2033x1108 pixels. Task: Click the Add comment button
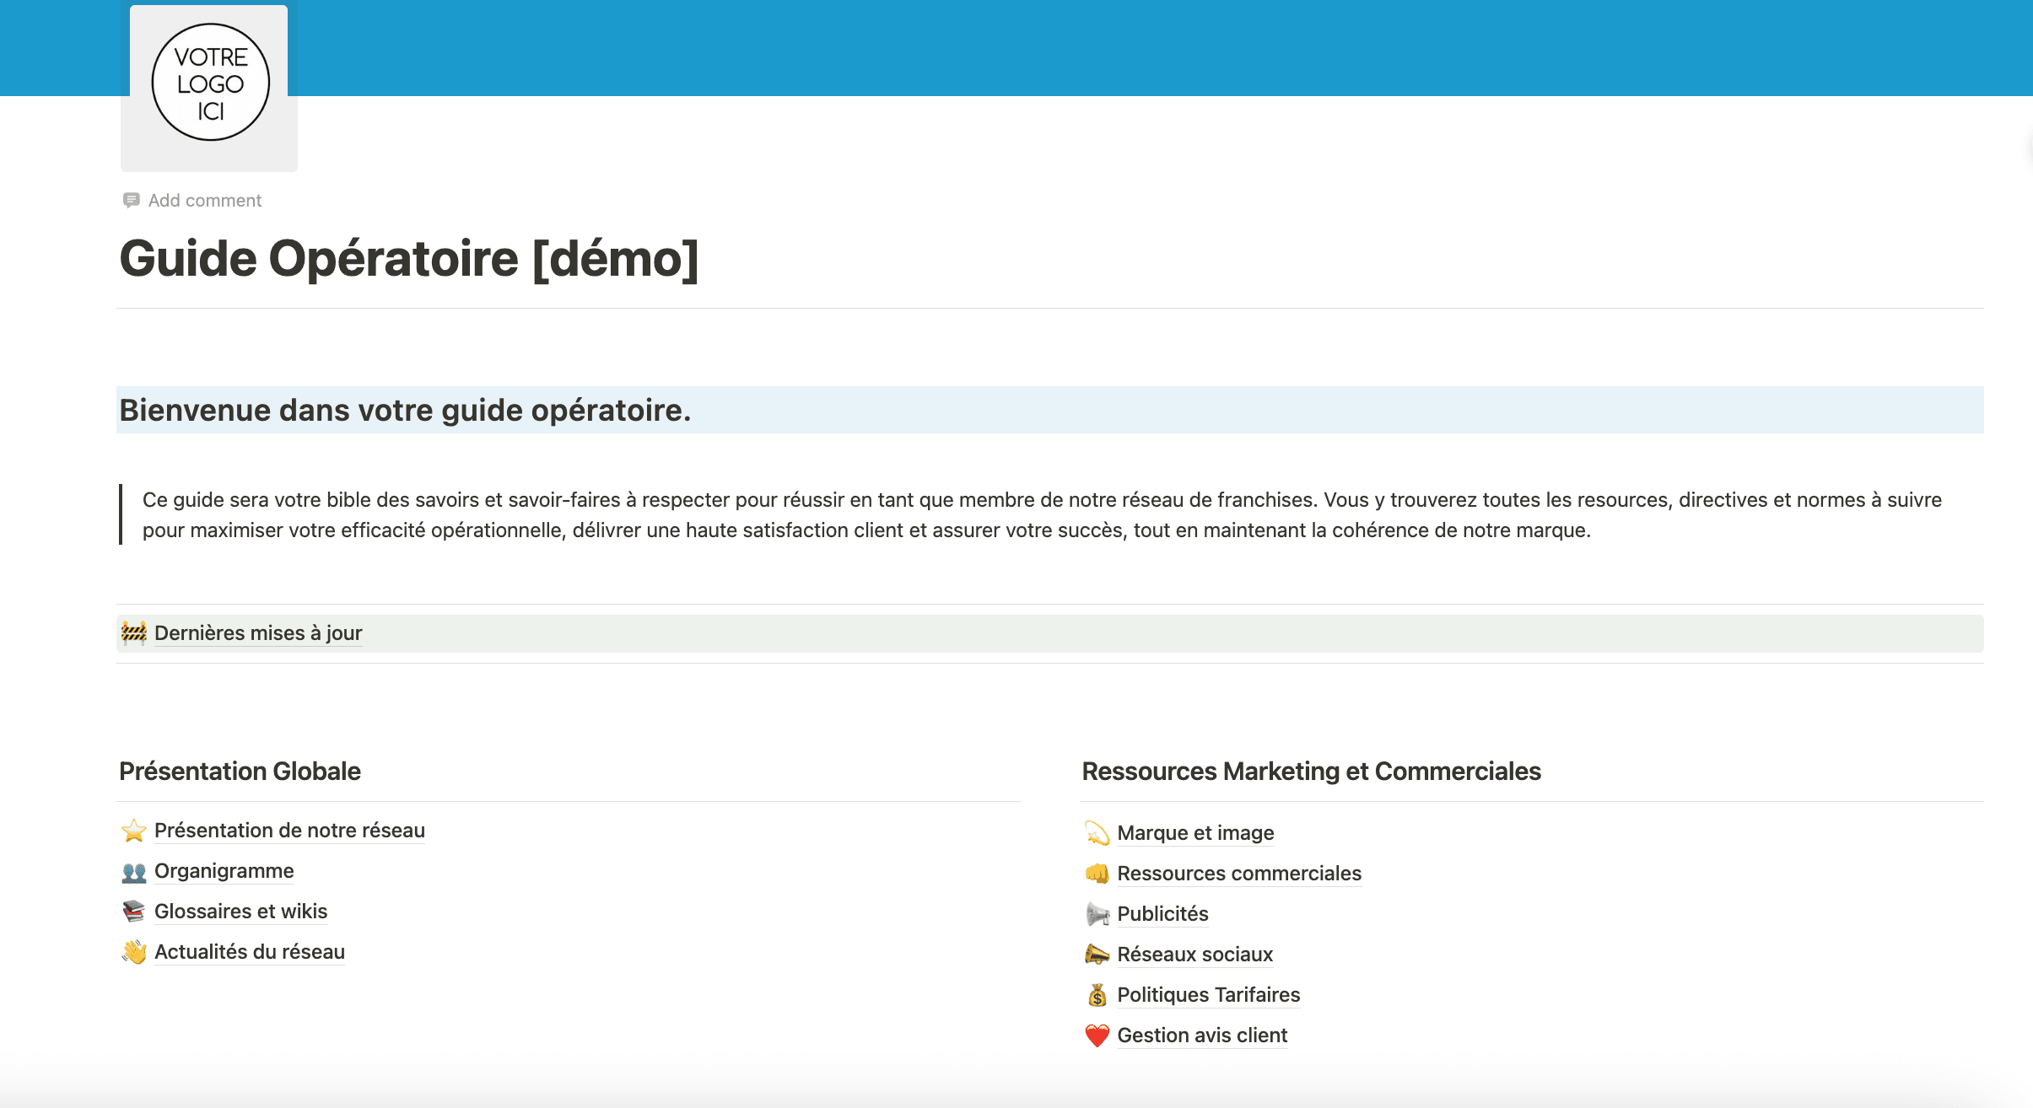[x=204, y=200]
